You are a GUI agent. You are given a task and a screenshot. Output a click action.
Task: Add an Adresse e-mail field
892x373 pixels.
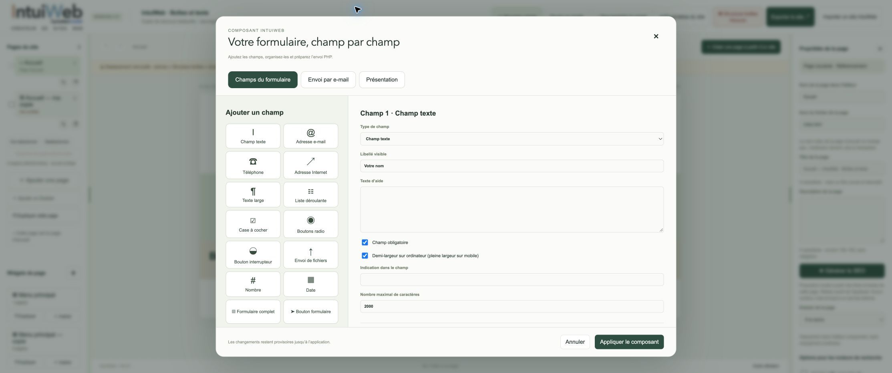click(310, 136)
